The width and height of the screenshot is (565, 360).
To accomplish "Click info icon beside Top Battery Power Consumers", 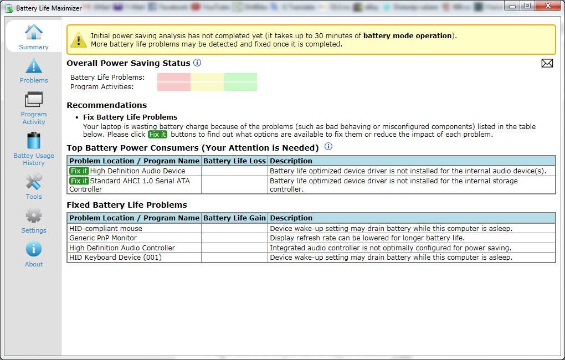I will (328, 146).
